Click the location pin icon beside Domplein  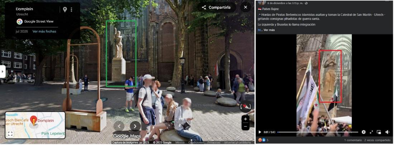tap(65, 10)
